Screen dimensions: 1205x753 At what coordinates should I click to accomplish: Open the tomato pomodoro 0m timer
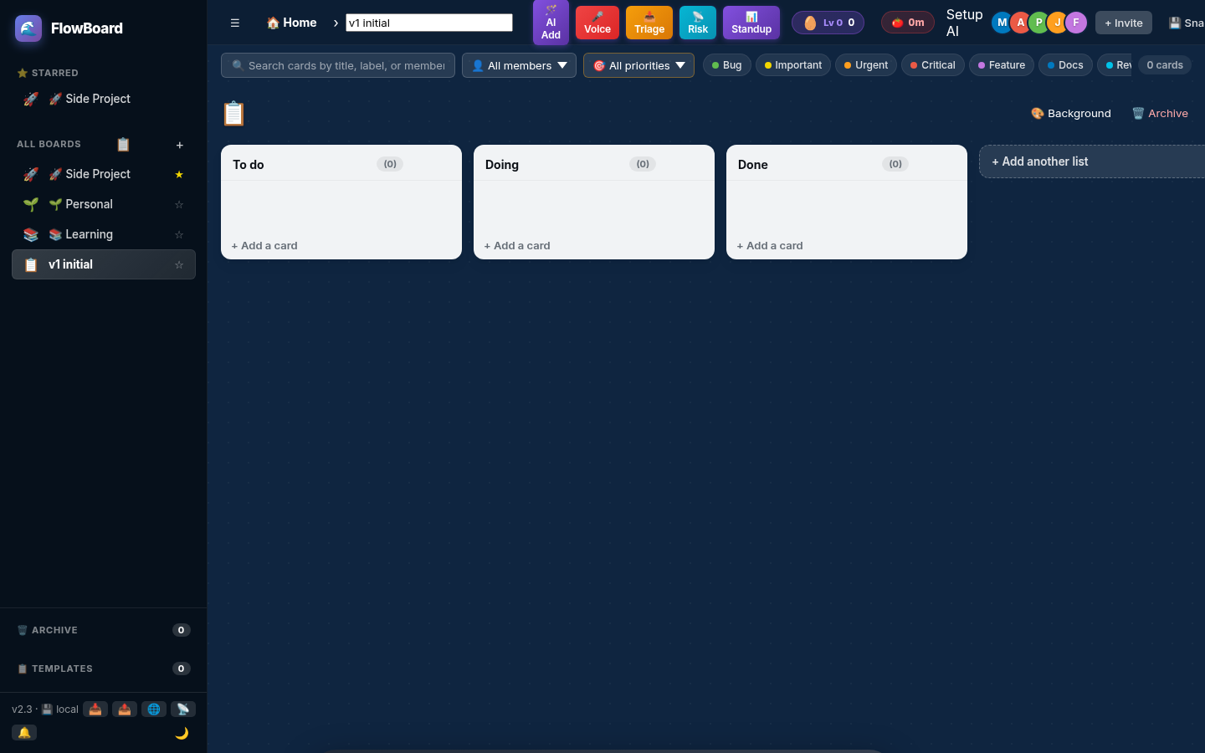pos(908,23)
